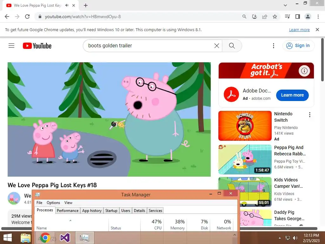Sort processes by CPU column

[152, 225]
